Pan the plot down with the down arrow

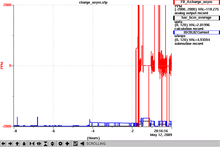(x=24, y=144)
